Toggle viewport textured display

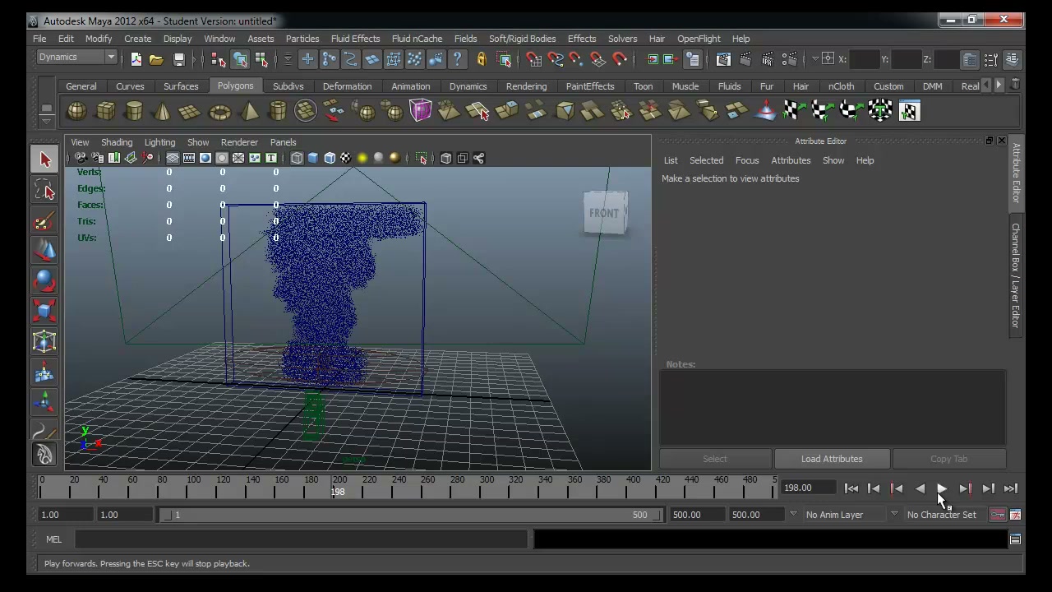click(x=345, y=158)
